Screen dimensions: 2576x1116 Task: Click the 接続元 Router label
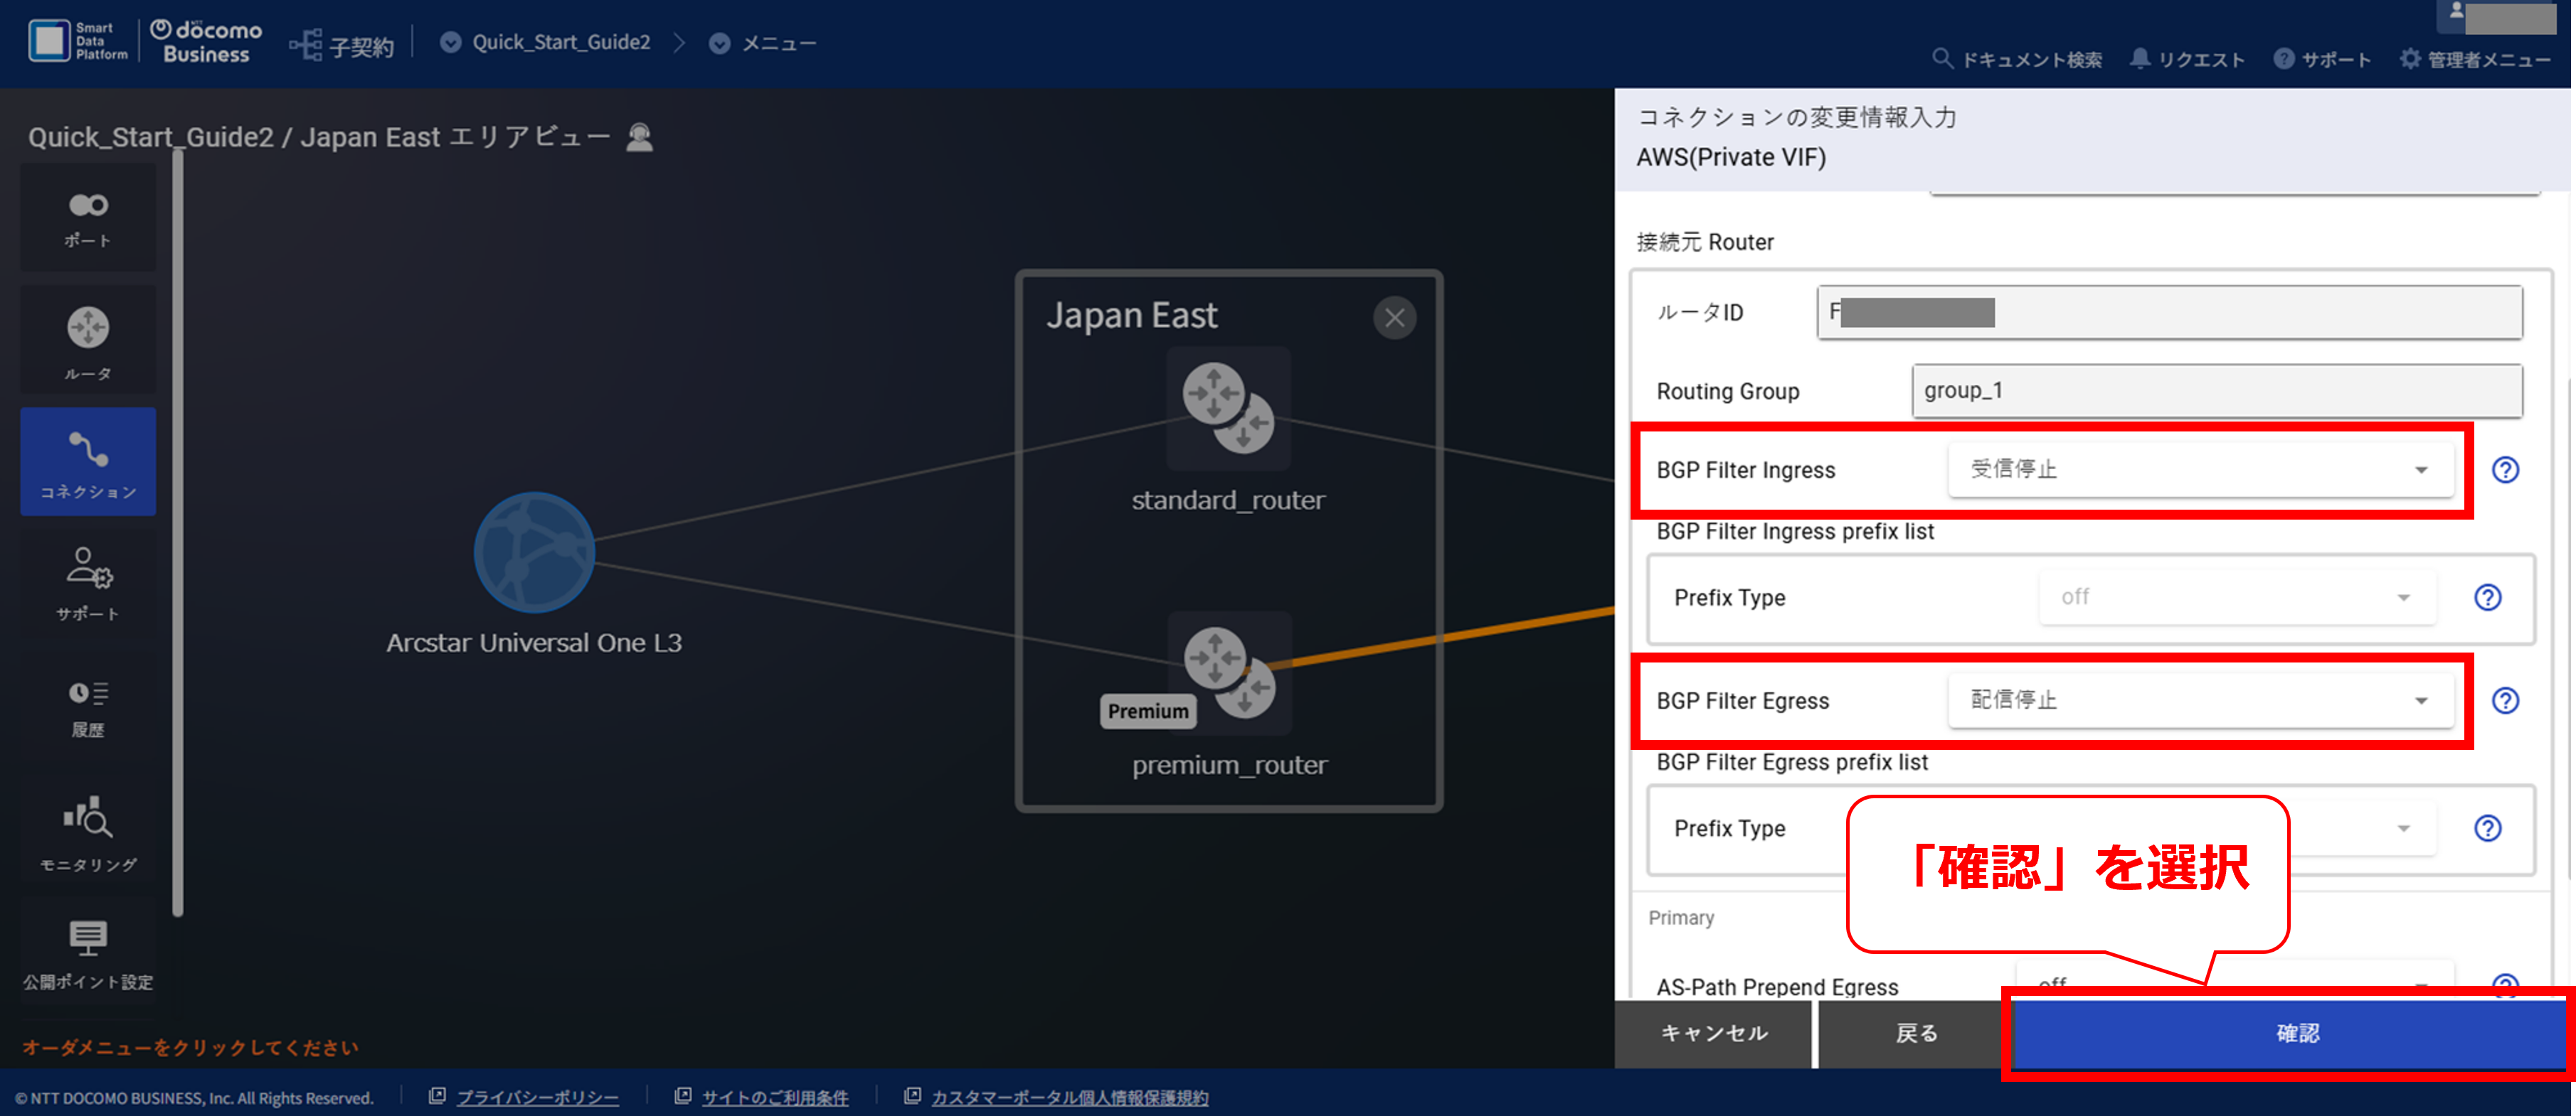tap(1705, 242)
